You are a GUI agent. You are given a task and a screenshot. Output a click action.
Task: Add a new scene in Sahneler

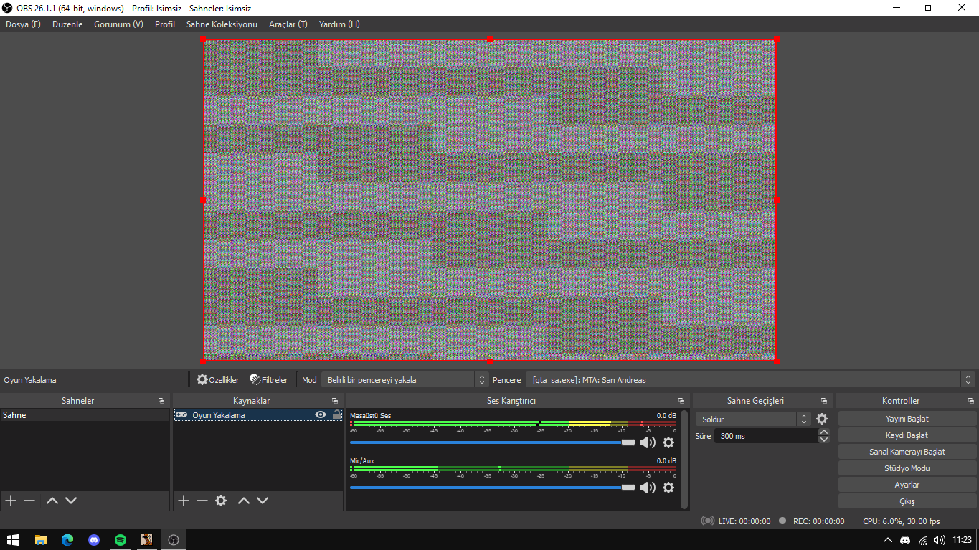(11, 501)
